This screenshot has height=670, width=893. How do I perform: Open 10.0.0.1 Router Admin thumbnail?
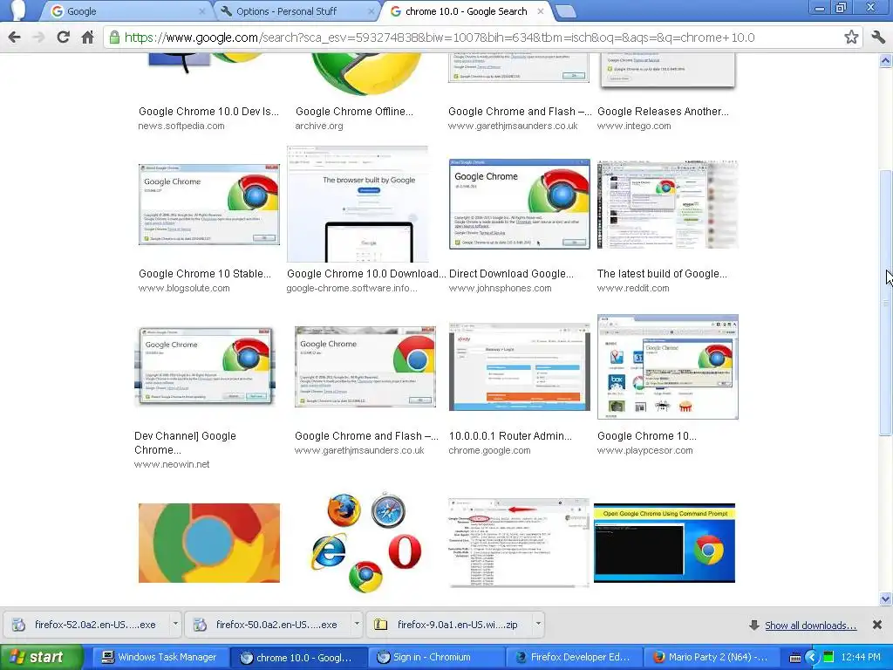coord(520,366)
